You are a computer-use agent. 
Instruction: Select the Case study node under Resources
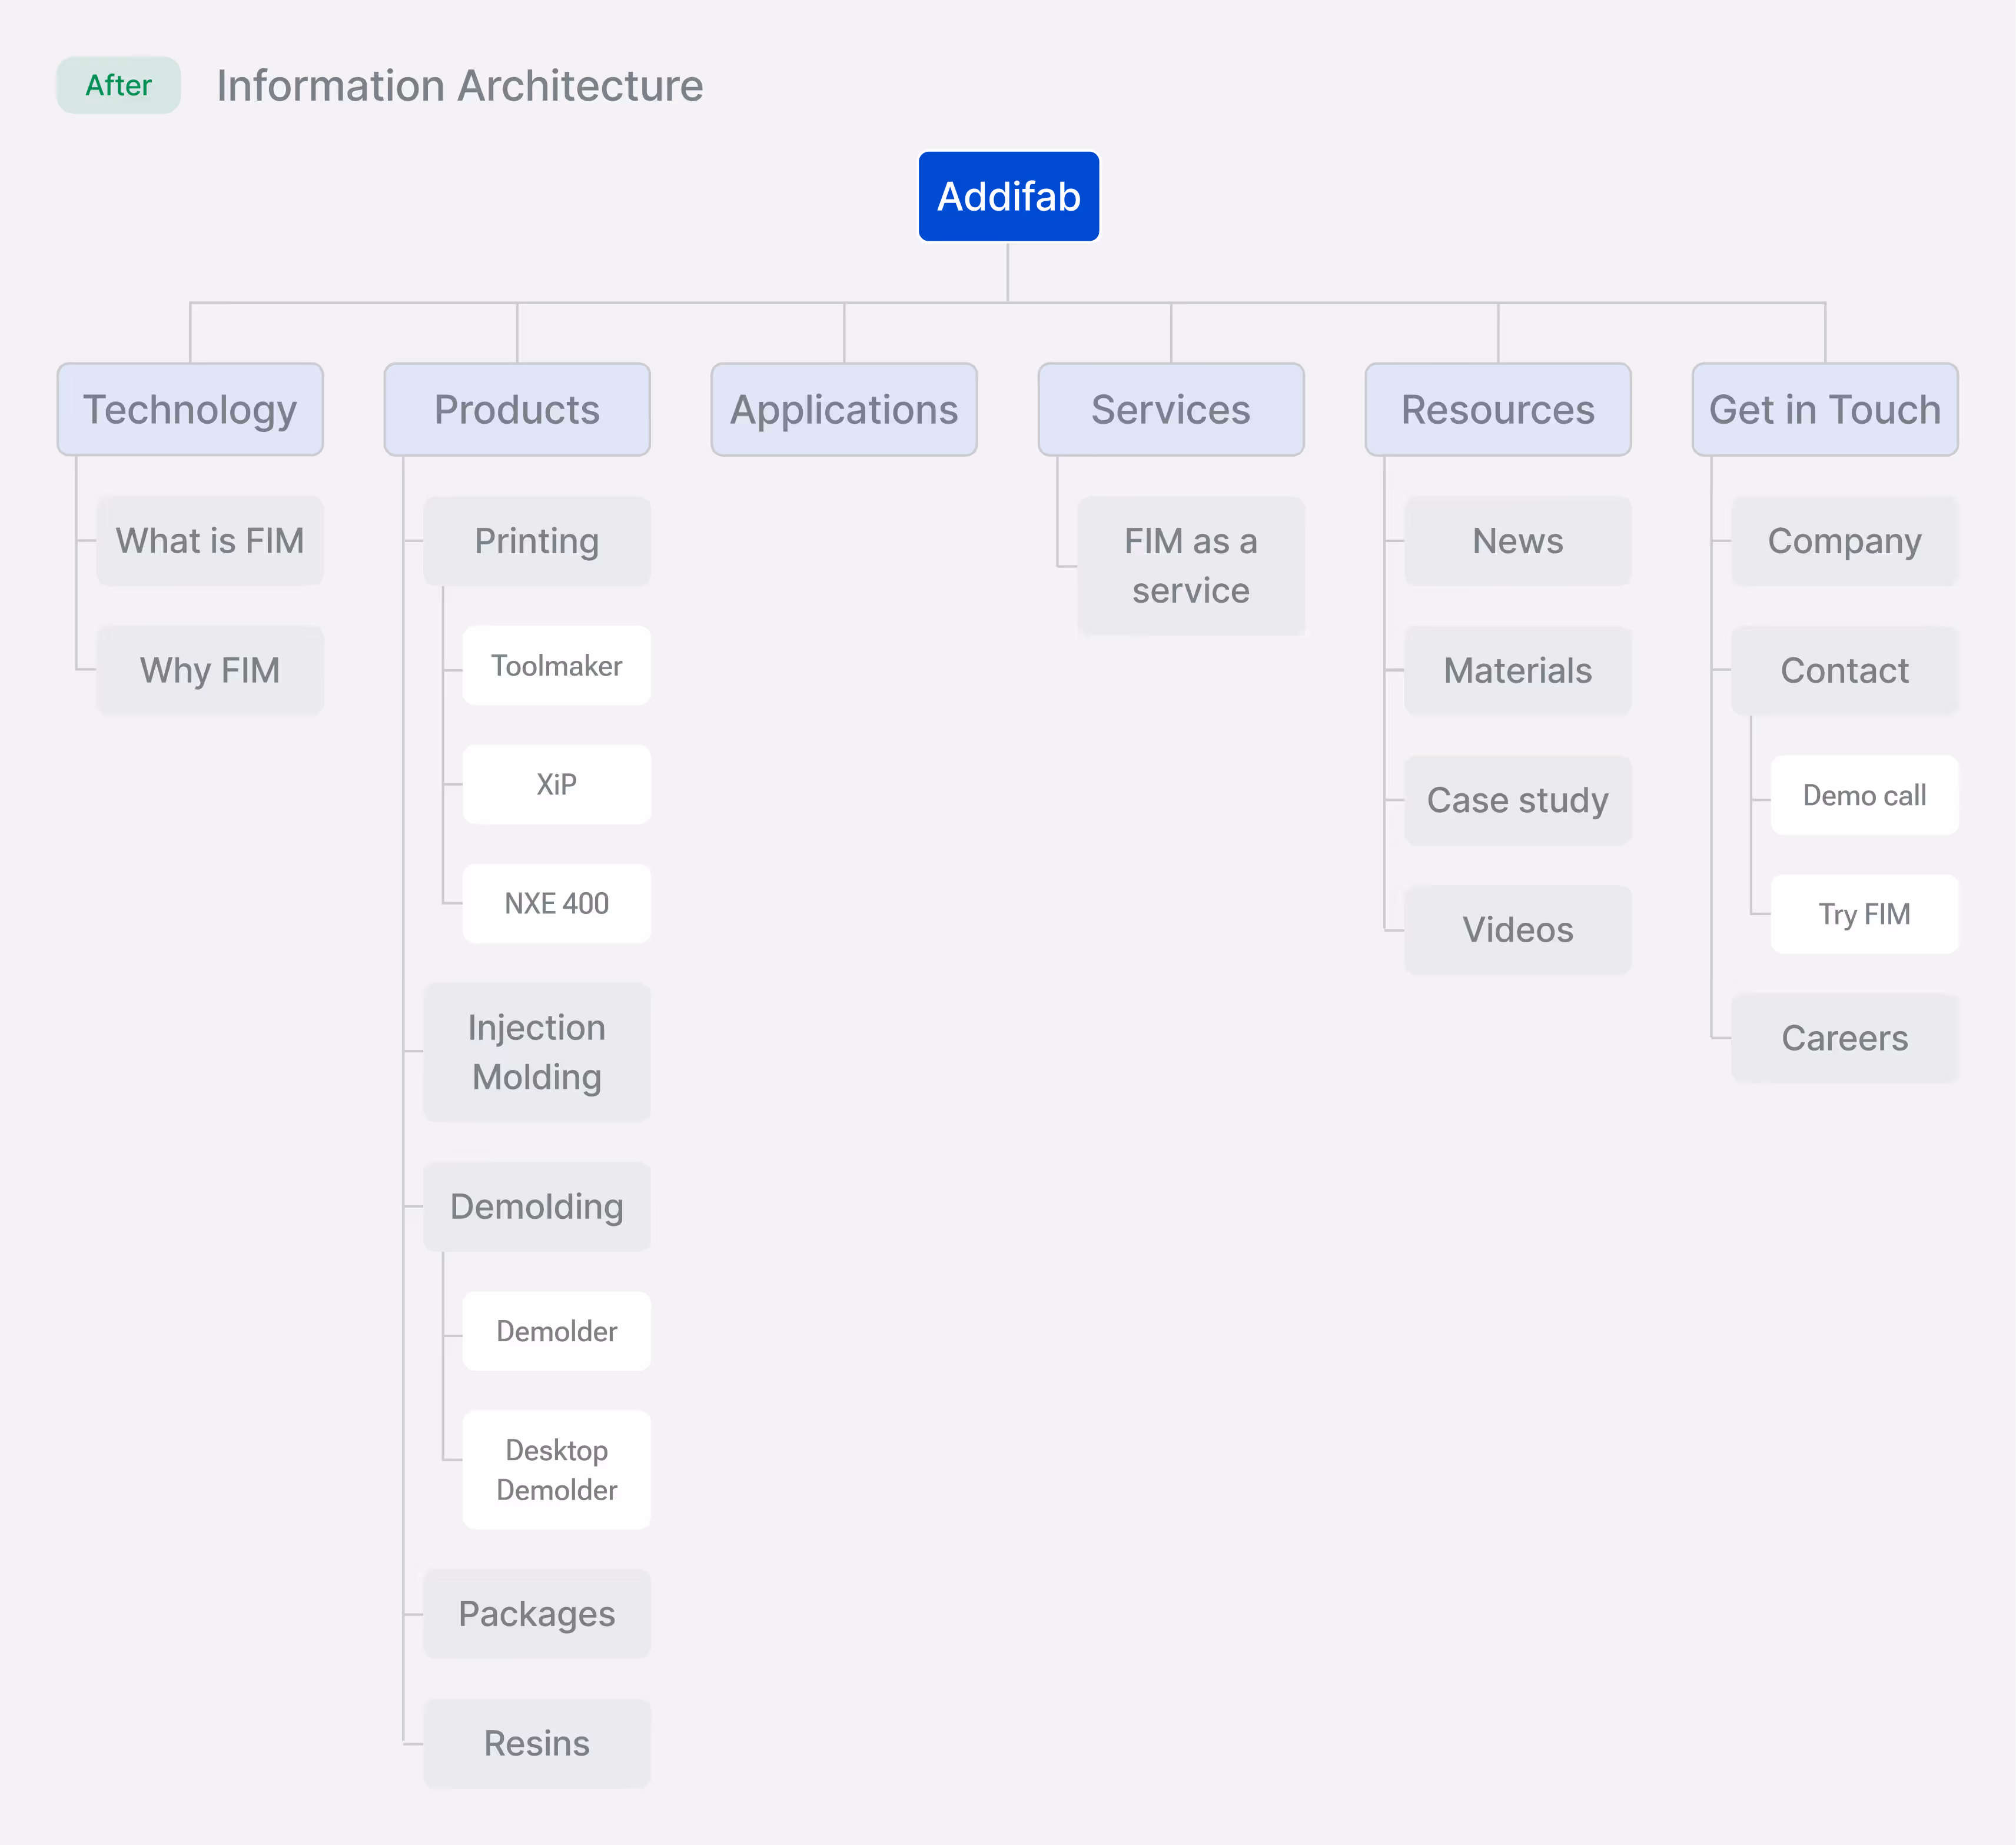(x=1517, y=800)
